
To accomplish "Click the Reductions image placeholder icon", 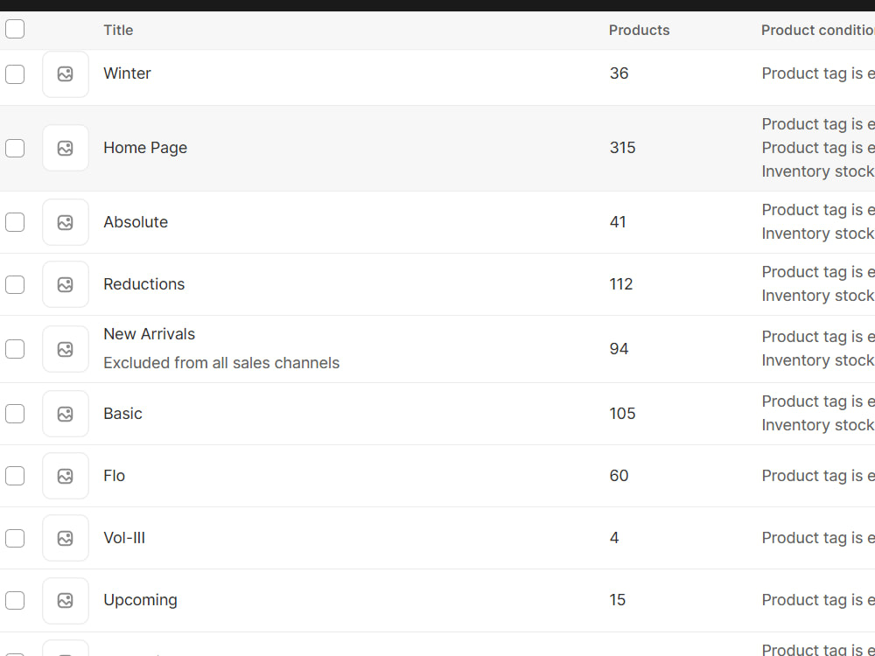I will coord(66,284).
